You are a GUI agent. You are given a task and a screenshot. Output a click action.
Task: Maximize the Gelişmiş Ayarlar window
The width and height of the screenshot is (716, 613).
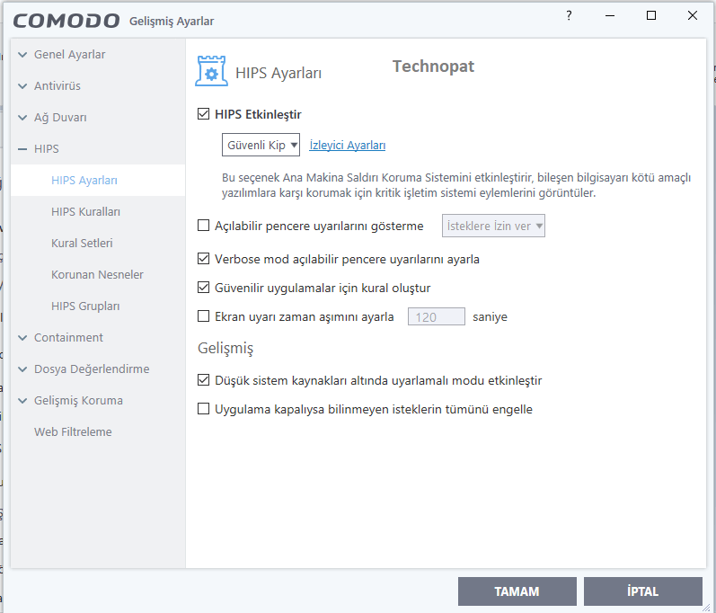[x=651, y=15]
